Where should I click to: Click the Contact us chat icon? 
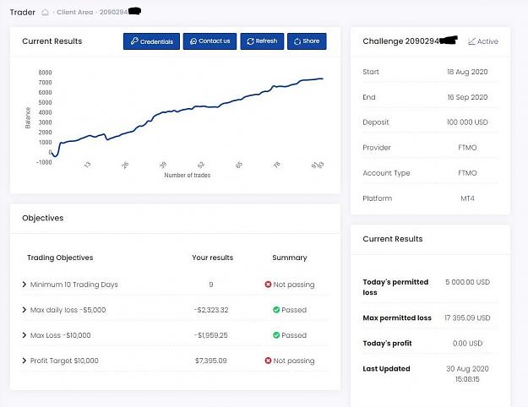(x=193, y=41)
